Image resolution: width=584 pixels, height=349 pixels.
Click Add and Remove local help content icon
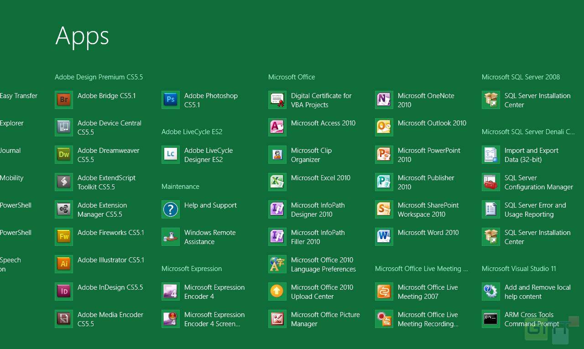[491, 292]
